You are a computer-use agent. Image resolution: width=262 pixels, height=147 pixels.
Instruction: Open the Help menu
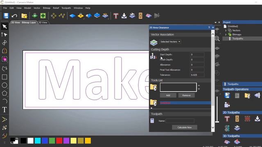point(88,8)
